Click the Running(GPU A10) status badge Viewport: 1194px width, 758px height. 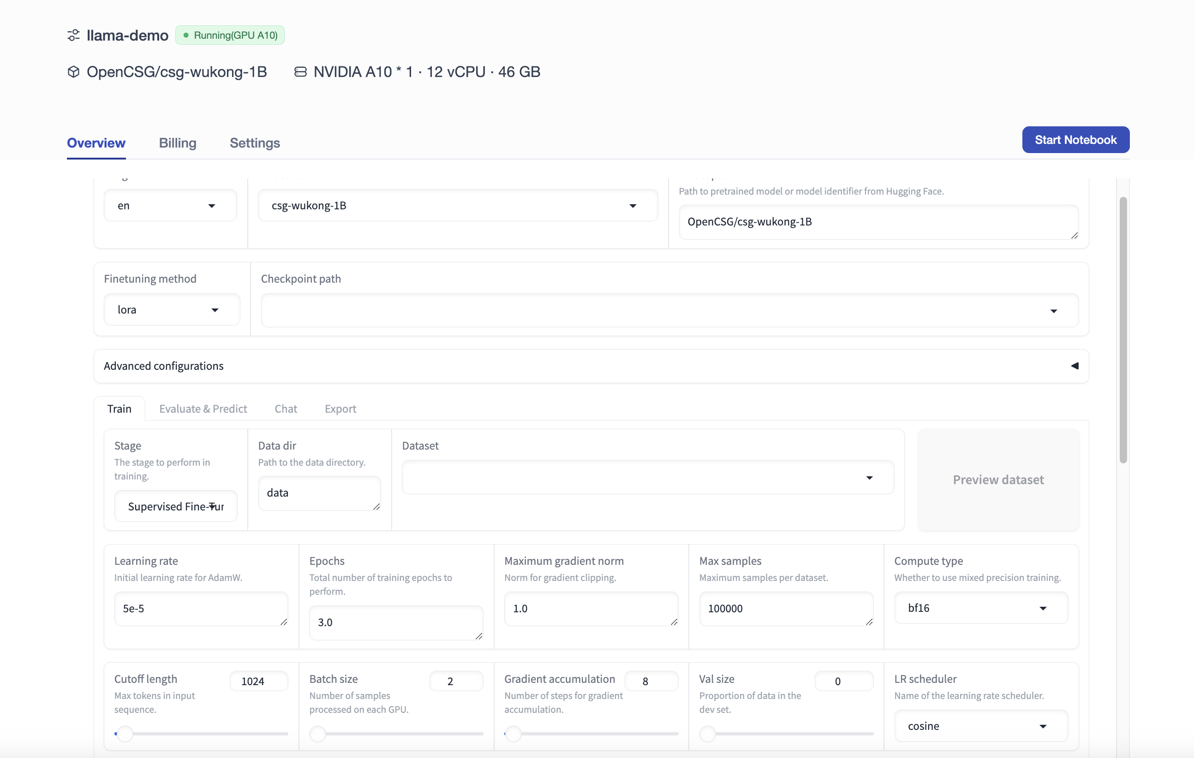pos(230,35)
